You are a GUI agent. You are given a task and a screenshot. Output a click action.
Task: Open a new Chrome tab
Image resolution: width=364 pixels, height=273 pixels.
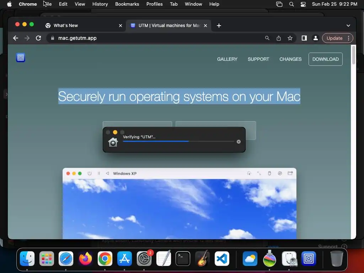point(219,26)
